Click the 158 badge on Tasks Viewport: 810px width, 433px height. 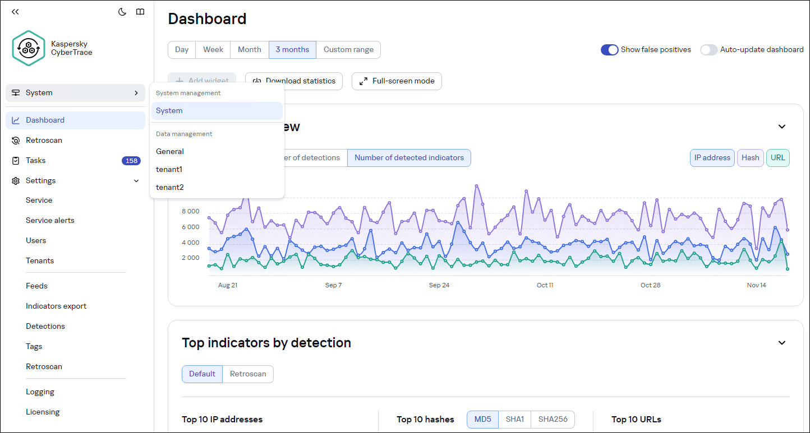[131, 160]
